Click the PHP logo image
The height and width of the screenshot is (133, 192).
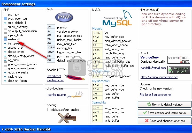(64, 17)
